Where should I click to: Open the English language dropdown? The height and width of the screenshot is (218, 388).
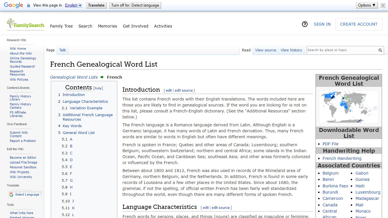73,5
